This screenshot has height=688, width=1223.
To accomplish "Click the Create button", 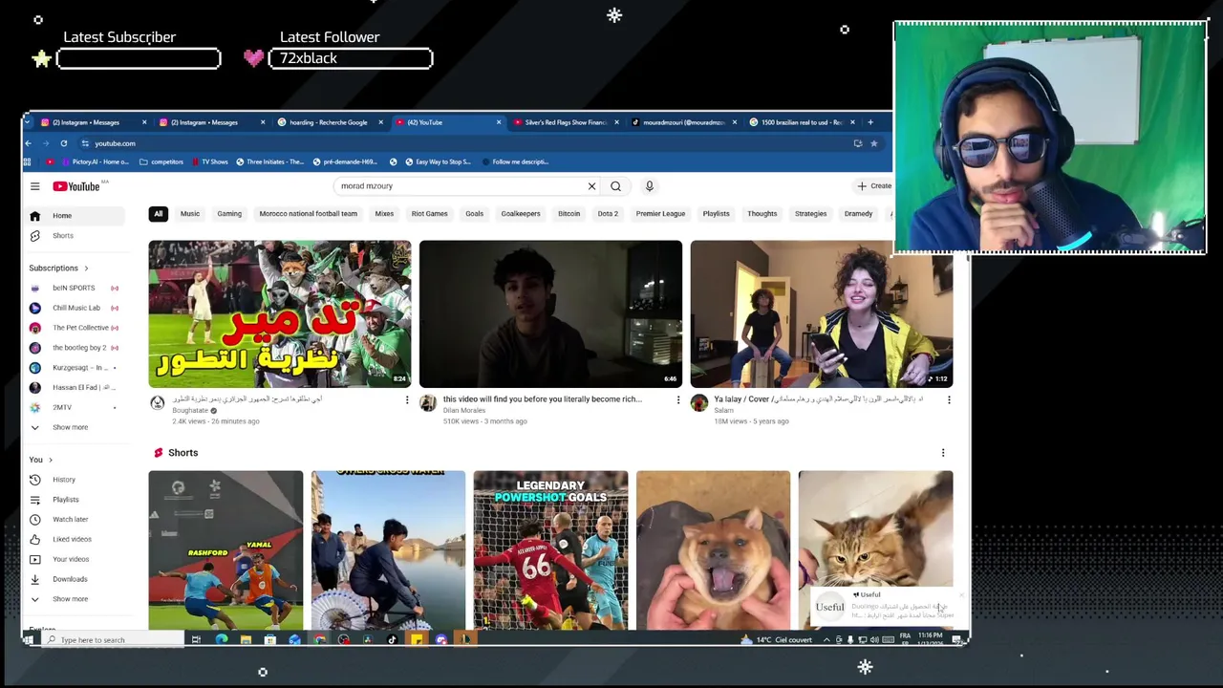I will pos(874,186).
